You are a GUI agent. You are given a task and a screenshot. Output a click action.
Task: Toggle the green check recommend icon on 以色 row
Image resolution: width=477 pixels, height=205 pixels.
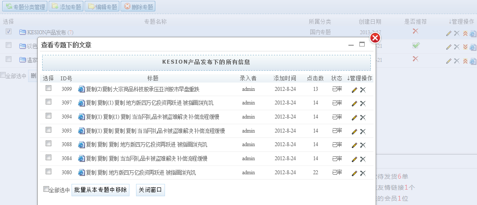pos(416,45)
